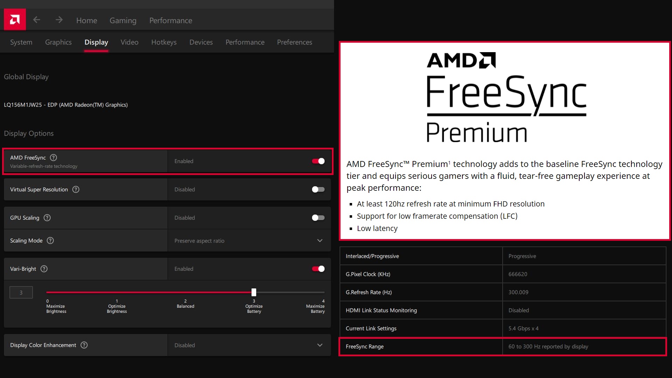Image resolution: width=672 pixels, height=378 pixels.
Task: Click Display Color Enhancement help icon
Action: point(84,345)
